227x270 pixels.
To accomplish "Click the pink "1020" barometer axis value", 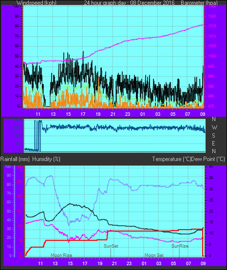I will point(212,17).
